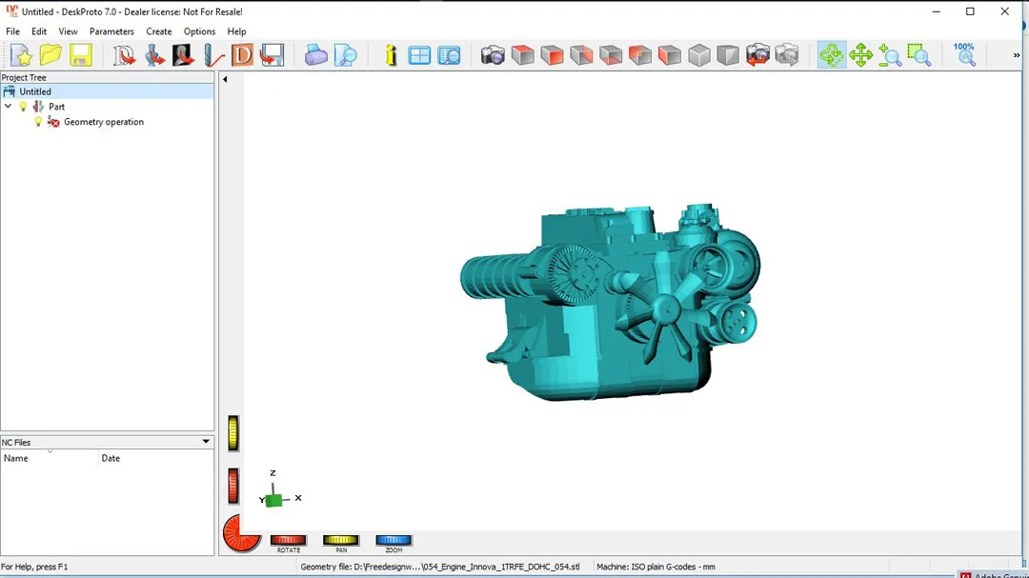Open the NC Files panel dropdown arrow
The width and height of the screenshot is (1029, 578).
(206, 442)
